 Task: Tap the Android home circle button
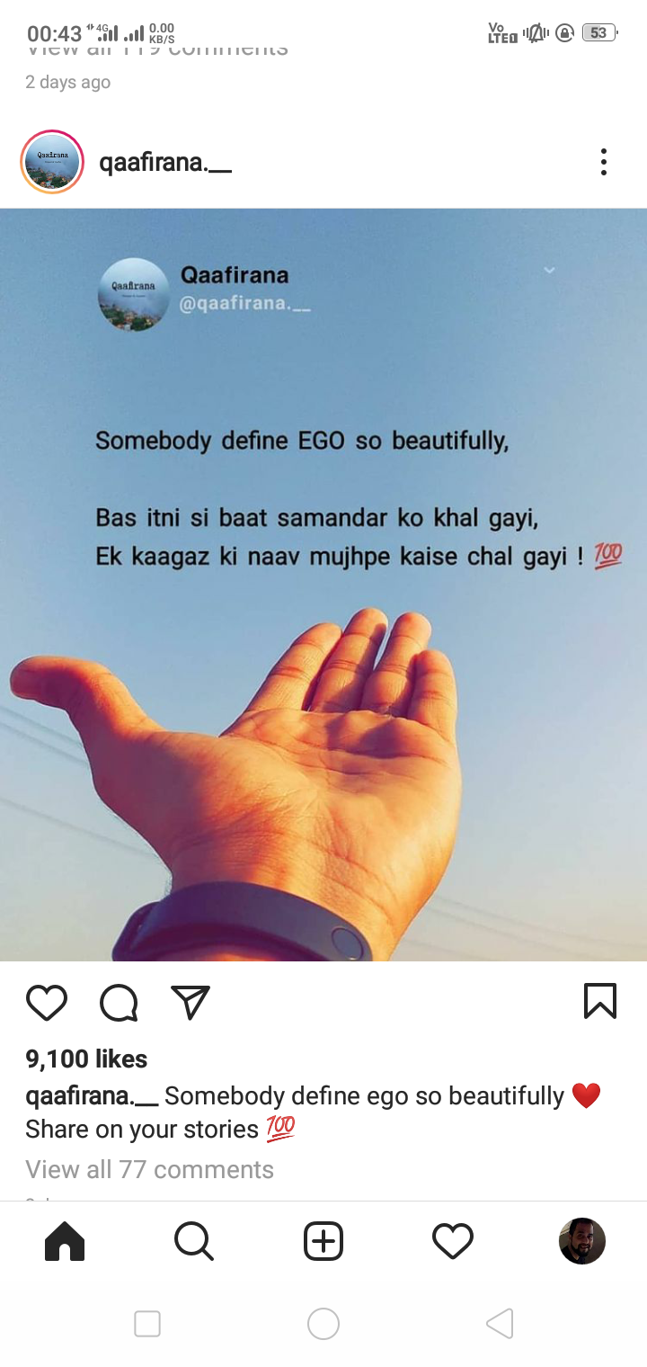point(323,1324)
